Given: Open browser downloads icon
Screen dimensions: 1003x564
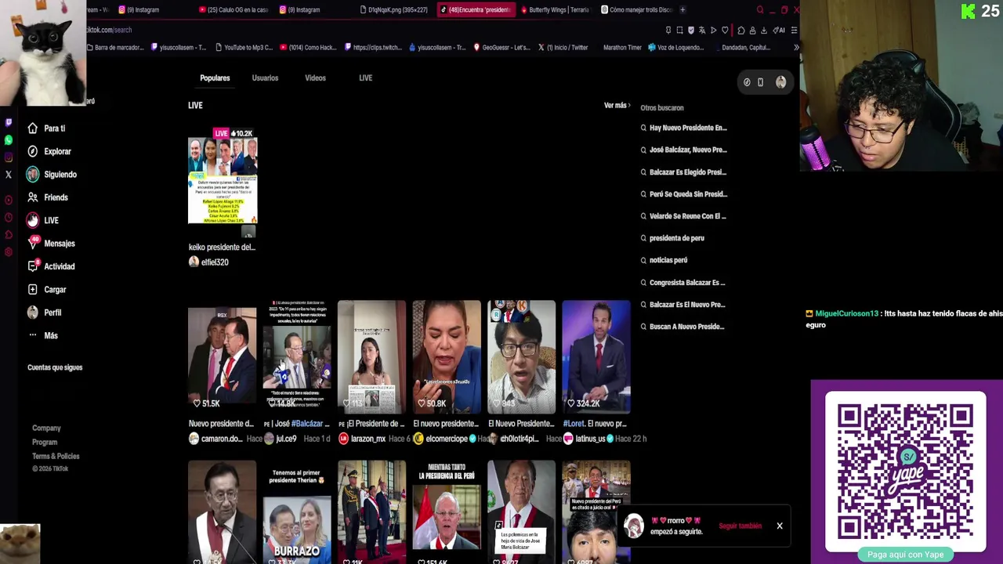Looking at the screenshot, I should pyautogui.click(x=764, y=30).
